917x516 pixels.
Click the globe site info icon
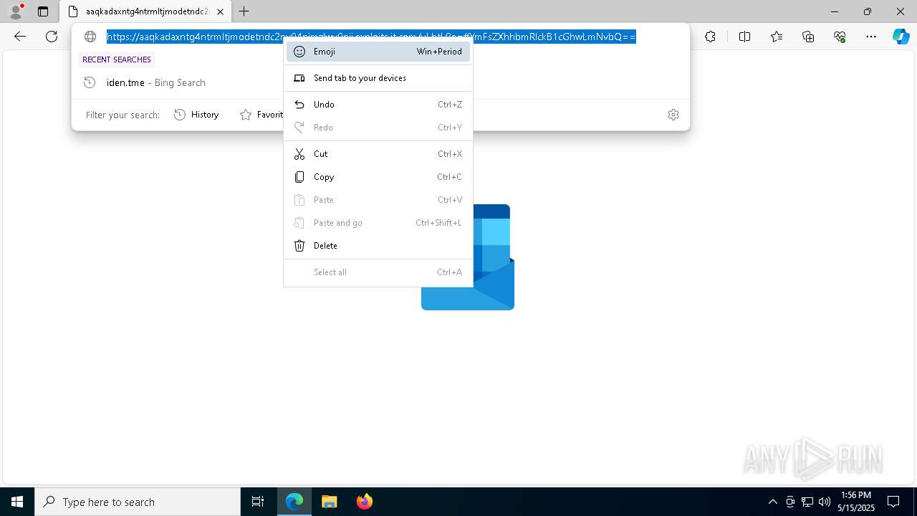90,37
